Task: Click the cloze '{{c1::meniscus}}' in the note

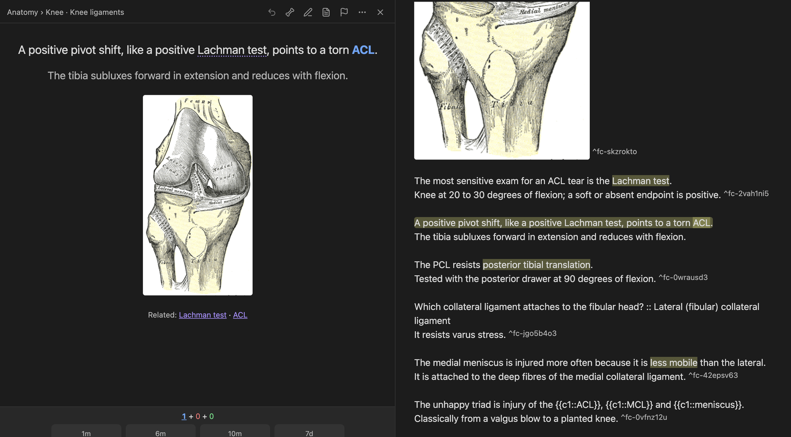Action: click(707, 404)
